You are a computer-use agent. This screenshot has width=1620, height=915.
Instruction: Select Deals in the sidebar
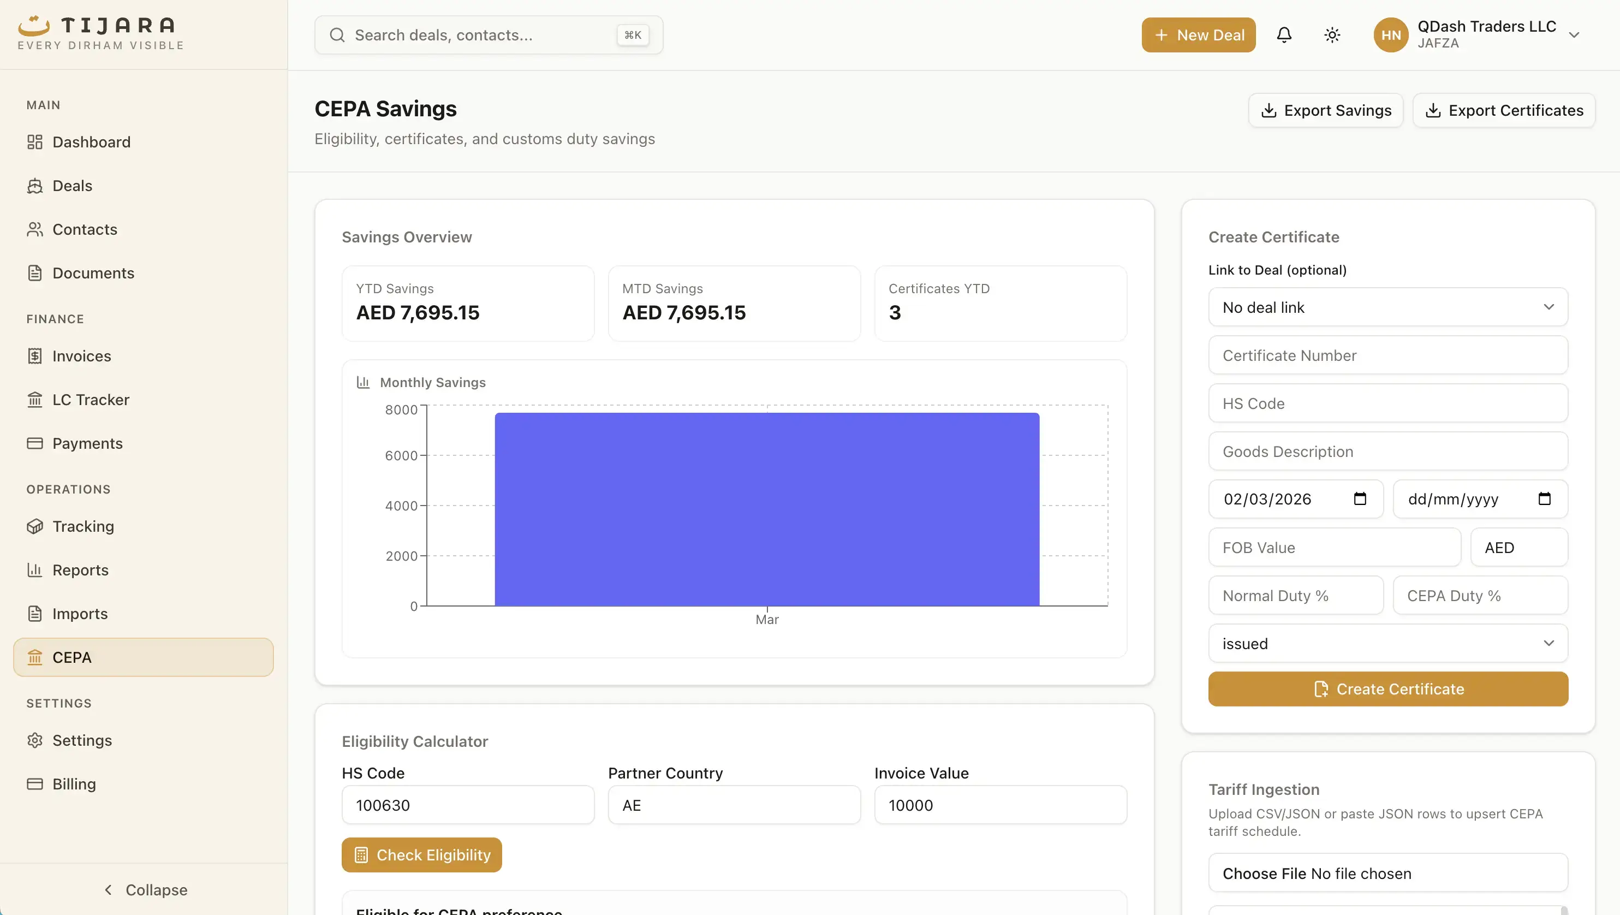[x=72, y=186]
